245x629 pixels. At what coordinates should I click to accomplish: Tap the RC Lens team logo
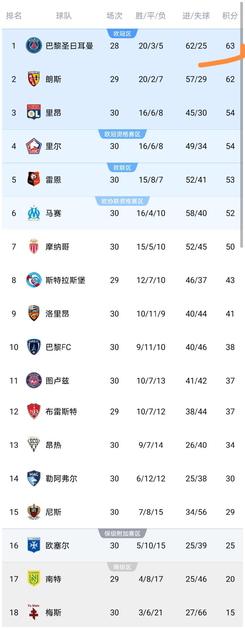34,79
